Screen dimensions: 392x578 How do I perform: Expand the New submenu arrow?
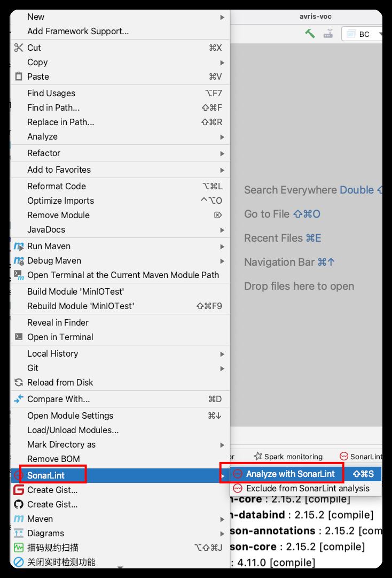pyautogui.click(x=222, y=17)
